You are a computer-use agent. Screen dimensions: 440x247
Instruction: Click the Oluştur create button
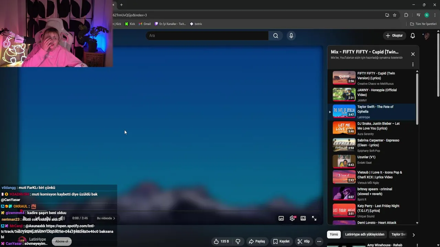394,36
